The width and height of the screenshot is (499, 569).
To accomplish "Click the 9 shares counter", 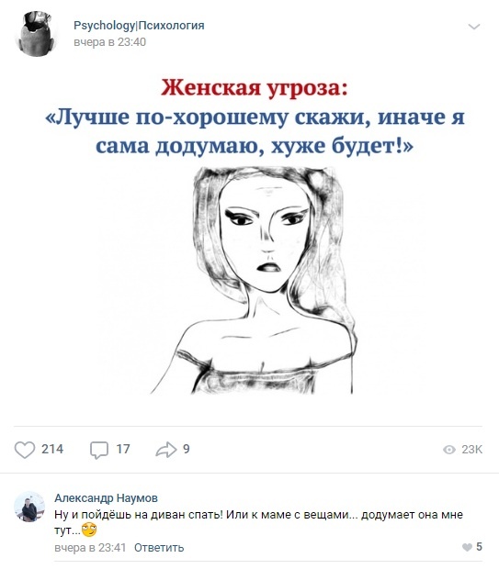I will (186, 450).
